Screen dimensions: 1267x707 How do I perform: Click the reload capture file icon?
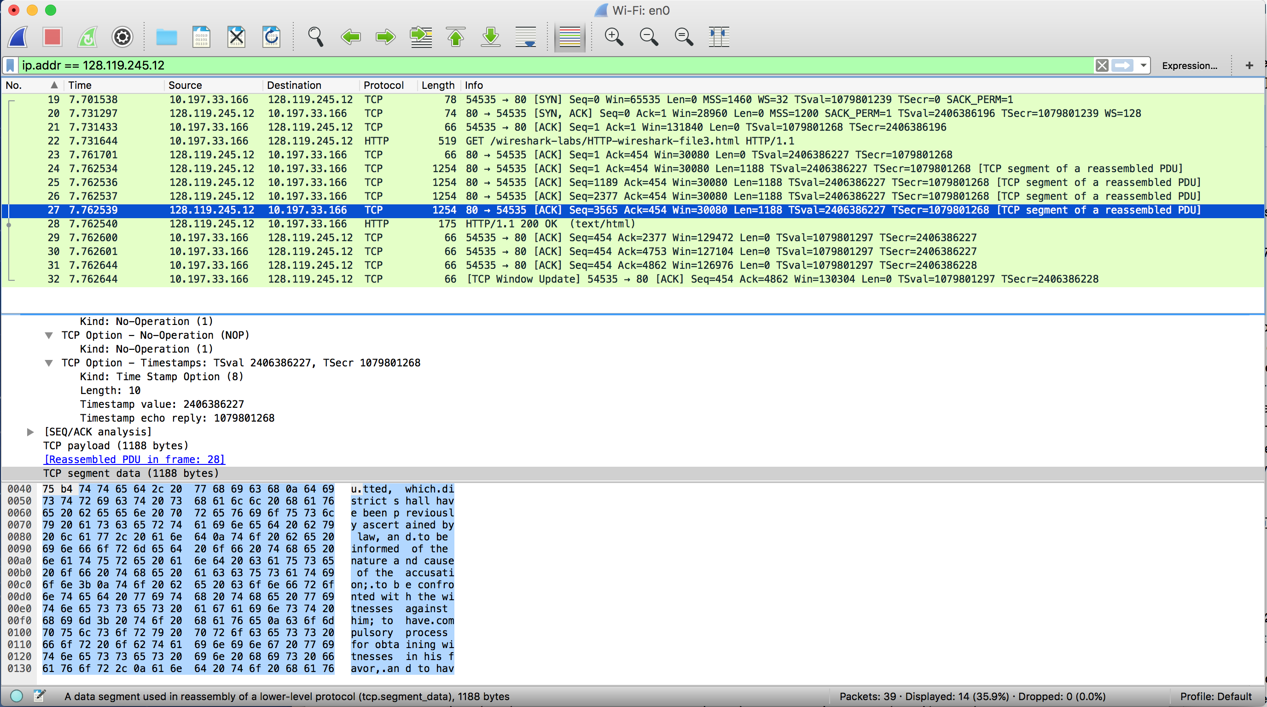pos(271,37)
